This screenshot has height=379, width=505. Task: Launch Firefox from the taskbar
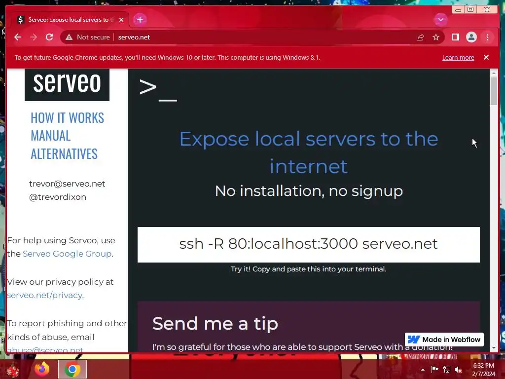coord(42,369)
